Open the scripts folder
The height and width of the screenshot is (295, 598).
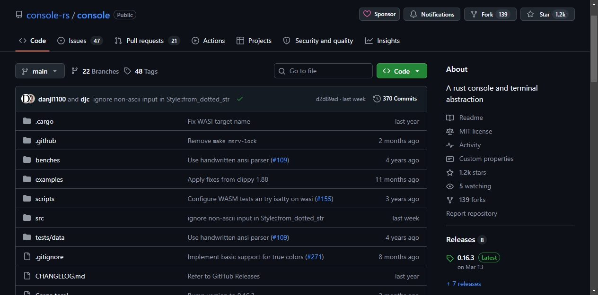pos(45,199)
